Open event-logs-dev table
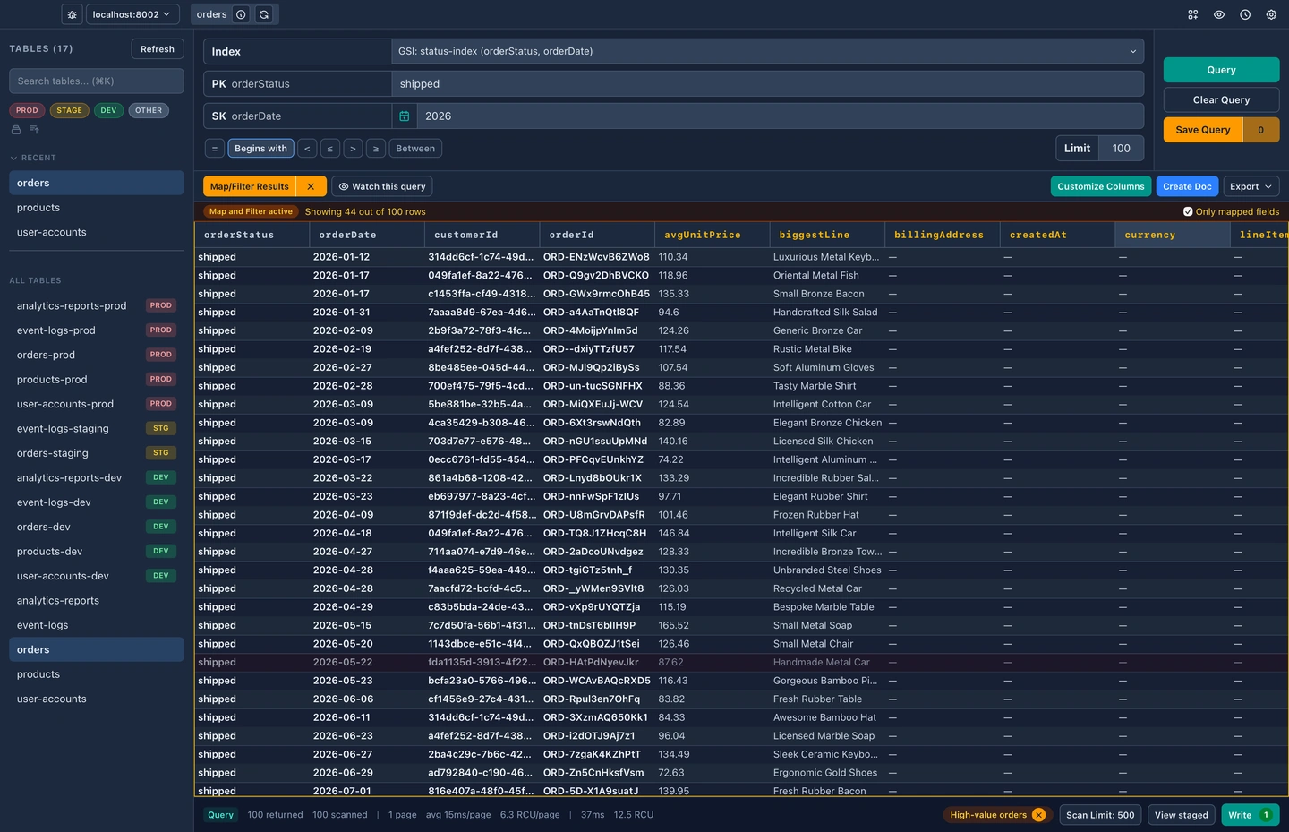The height and width of the screenshot is (832, 1289). (x=97, y=502)
